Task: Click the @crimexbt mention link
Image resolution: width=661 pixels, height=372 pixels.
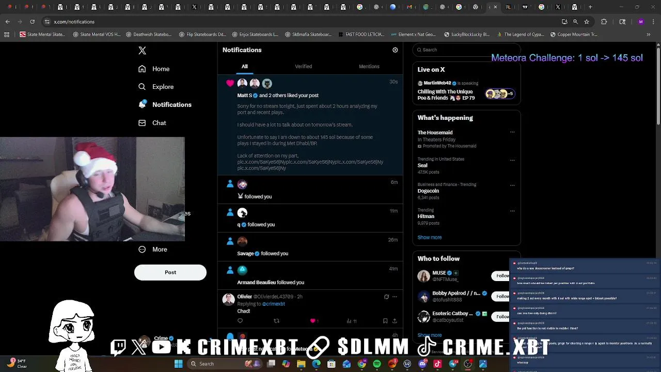Action: 273,304
